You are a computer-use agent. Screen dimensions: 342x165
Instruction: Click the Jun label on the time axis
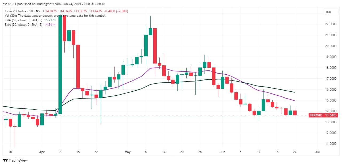click(x=222, y=152)
